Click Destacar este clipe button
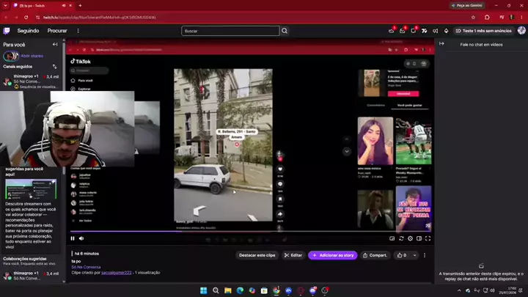 pyautogui.click(x=257, y=255)
